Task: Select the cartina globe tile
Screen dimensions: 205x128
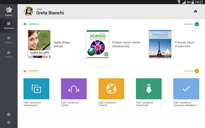Action: pyautogui.click(x=111, y=89)
